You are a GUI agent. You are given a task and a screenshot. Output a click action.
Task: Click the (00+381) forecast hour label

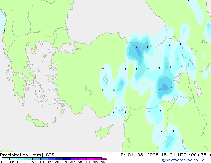200,155
